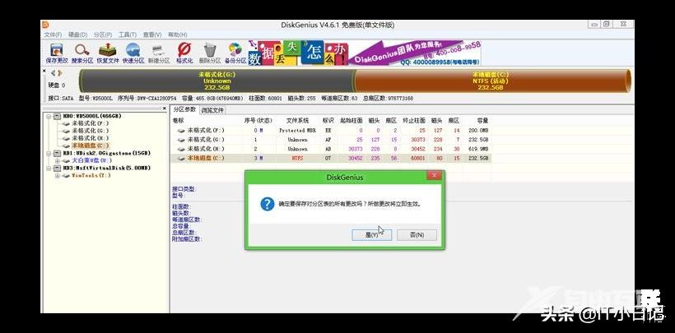675x333 pixels.
Task: Click the HD0 disk icon in tree
Action: pyautogui.click(x=57, y=116)
